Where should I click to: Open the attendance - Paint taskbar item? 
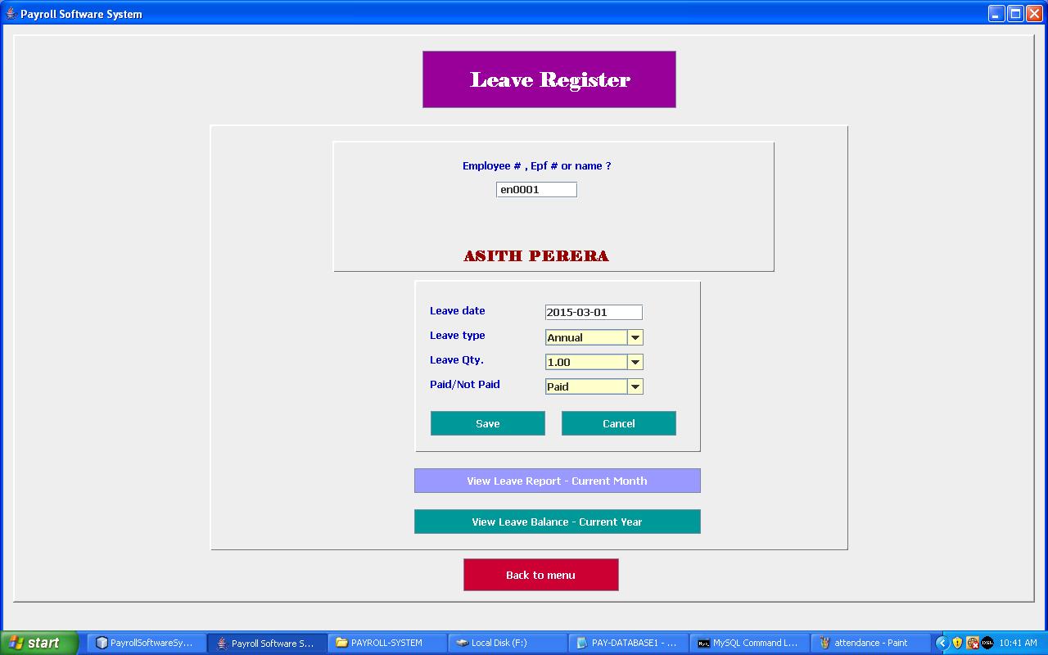[x=869, y=643]
